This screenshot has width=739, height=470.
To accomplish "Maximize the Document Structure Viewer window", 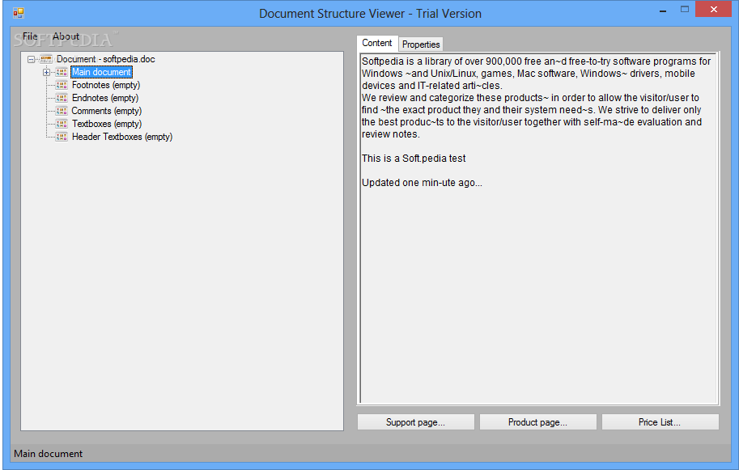I will (x=684, y=10).
